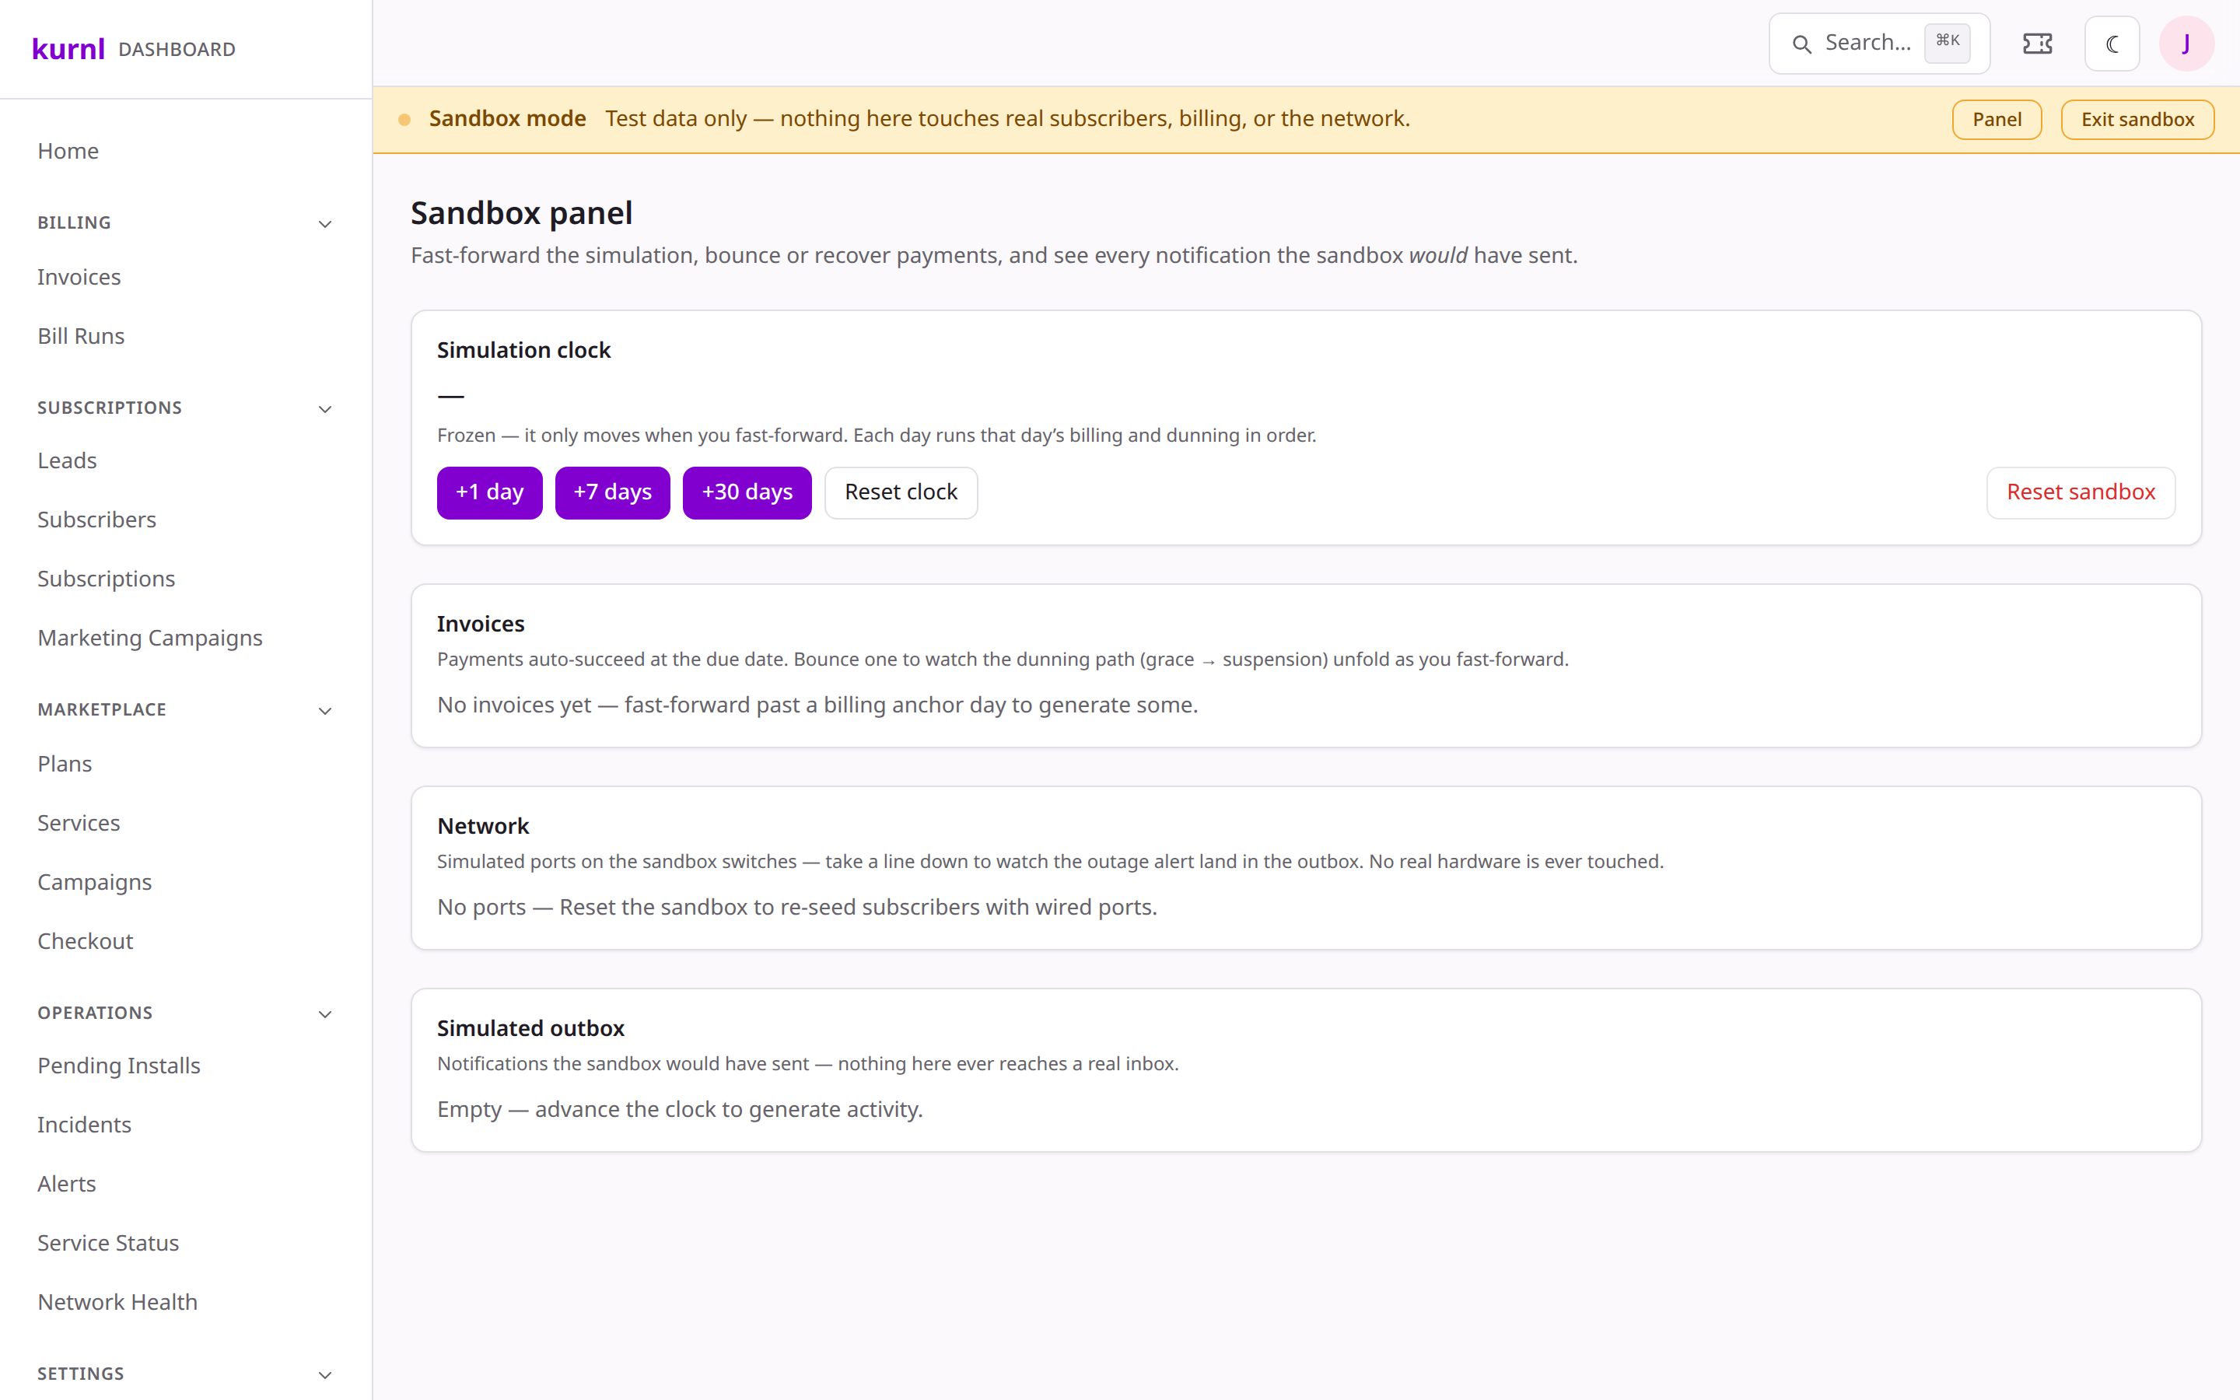Open Network Health page
This screenshot has width=2240, height=1400.
click(x=117, y=1303)
